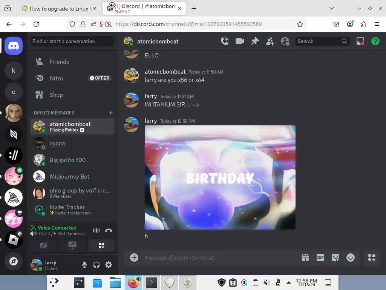Open activities in voice panel

pyautogui.click(x=101, y=245)
